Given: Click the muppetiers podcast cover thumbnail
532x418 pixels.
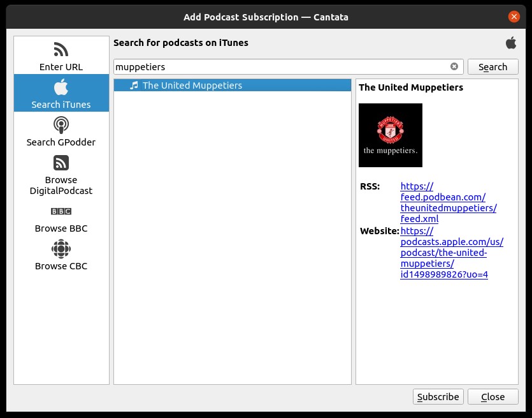Looking at the screenshot, I should pos(391,135).
